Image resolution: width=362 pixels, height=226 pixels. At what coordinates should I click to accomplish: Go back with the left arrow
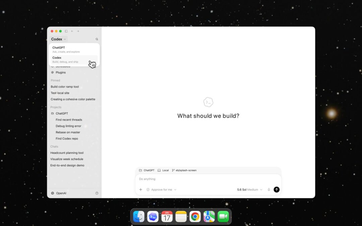coord(72,31)
